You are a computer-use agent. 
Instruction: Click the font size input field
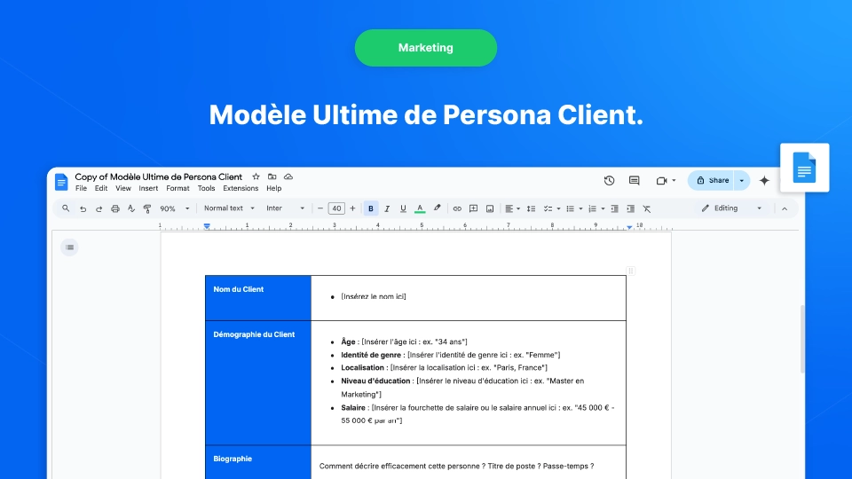(x=336, y=208)
